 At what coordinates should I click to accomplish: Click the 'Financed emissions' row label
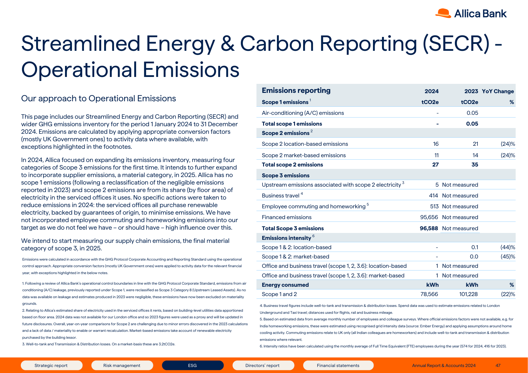pyautogui.click(x=287, y=217)
